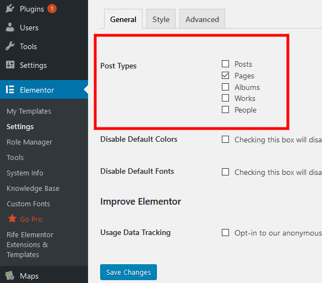Go to My Templates in sidebar
This screenshot has width=322, height=283.
point(29,111)
